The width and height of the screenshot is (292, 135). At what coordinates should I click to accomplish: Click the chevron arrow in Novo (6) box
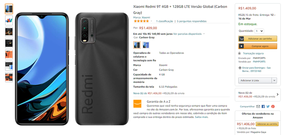tap(278, 95)
